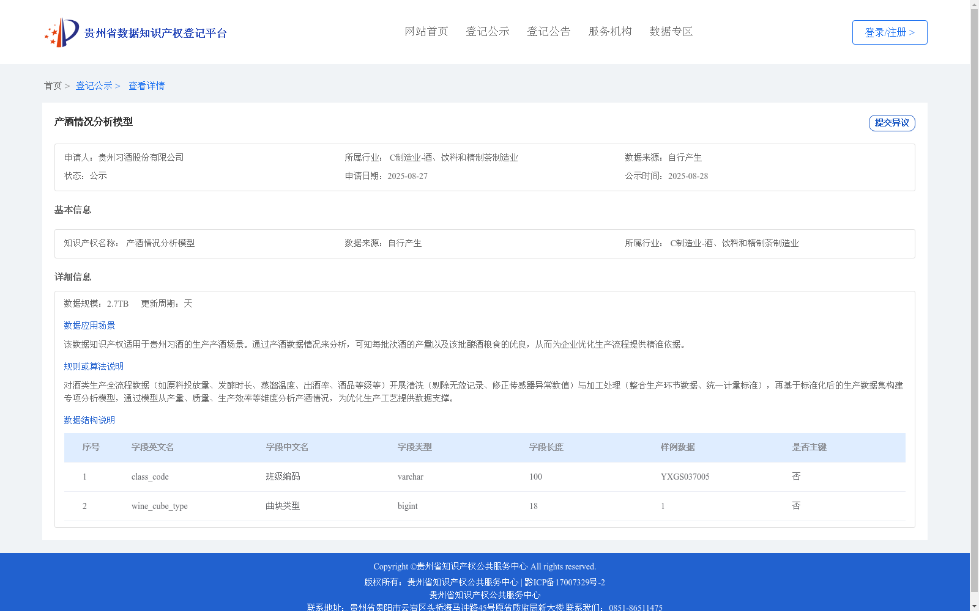Viewport: 979px width, 611px height.
Task: Click applicant text 贵州习酒股份有限公司
Action: pyautogui.click(x=141, y=158)
